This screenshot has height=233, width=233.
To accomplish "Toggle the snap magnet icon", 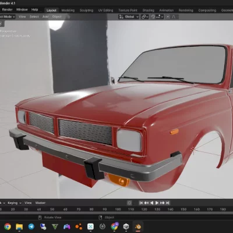I will click(153, 17).
